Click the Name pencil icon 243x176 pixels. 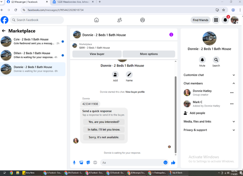129,75
